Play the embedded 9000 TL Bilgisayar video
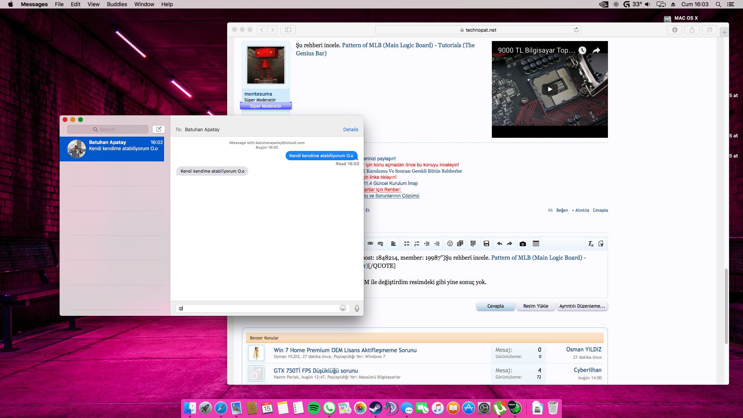The height and width of the screenshot is (418, 743). [x=550, y=89]
